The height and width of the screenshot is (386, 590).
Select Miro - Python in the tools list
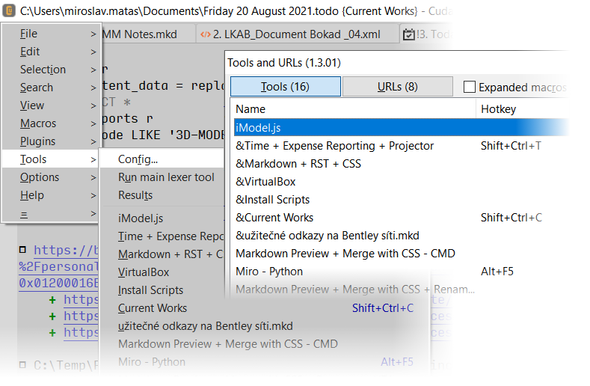point(269,272)
